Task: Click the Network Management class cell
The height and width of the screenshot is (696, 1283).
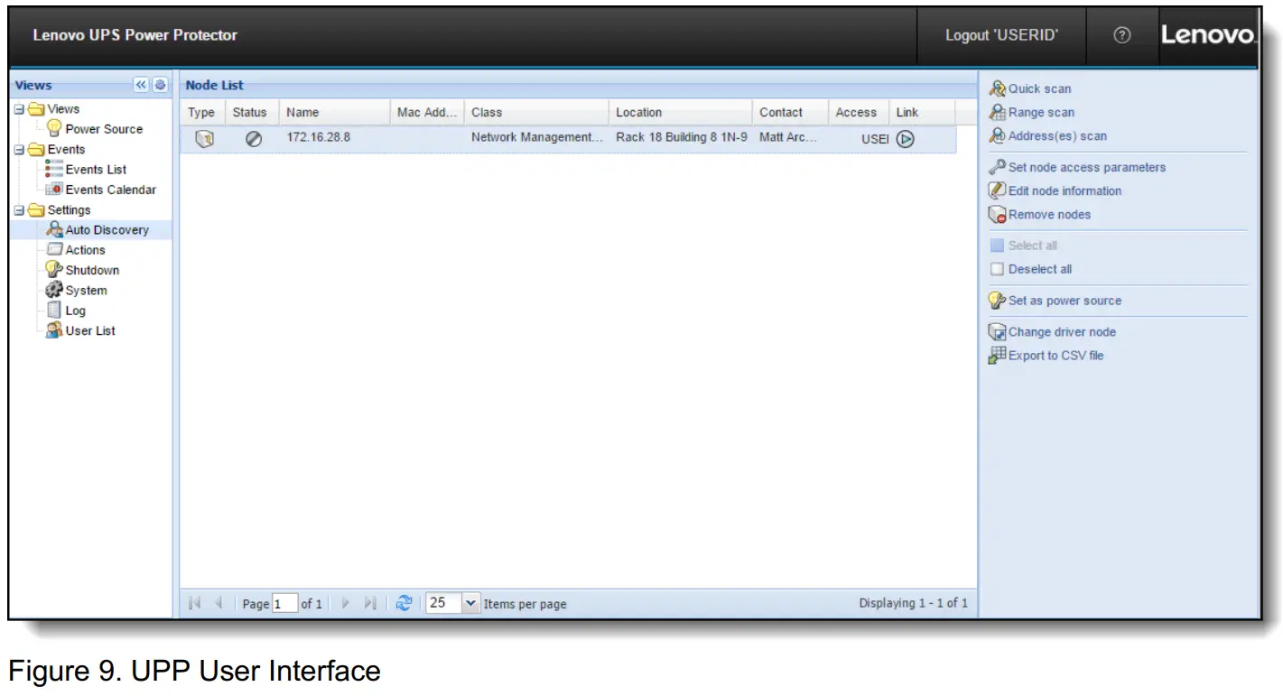Action: point(536,139)
